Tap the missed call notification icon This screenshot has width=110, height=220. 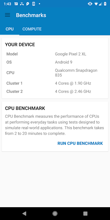tap(22, 4)
